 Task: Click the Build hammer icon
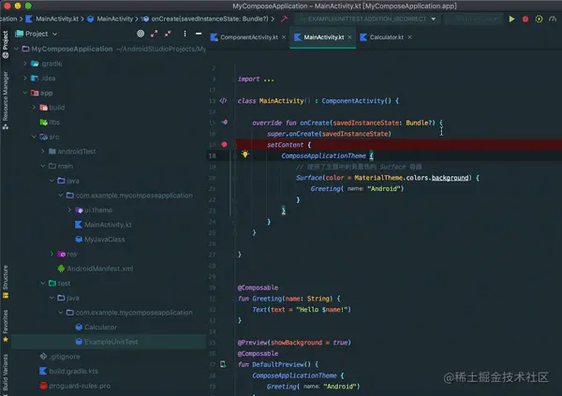coord(284,19)
